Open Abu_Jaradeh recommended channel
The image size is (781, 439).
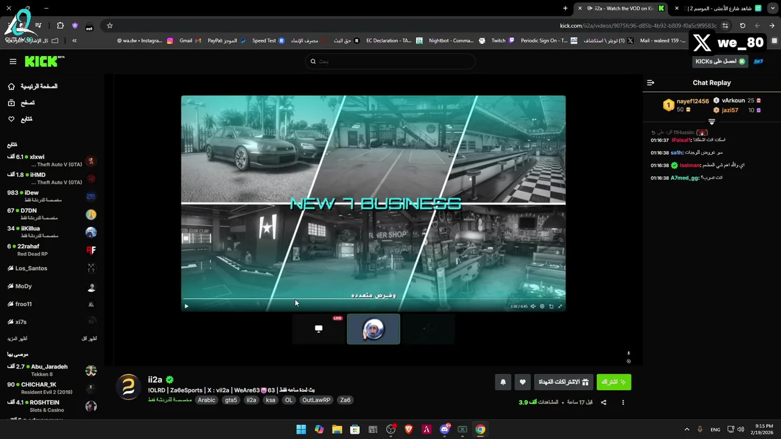pyautogui.click(x=52, y=370)
